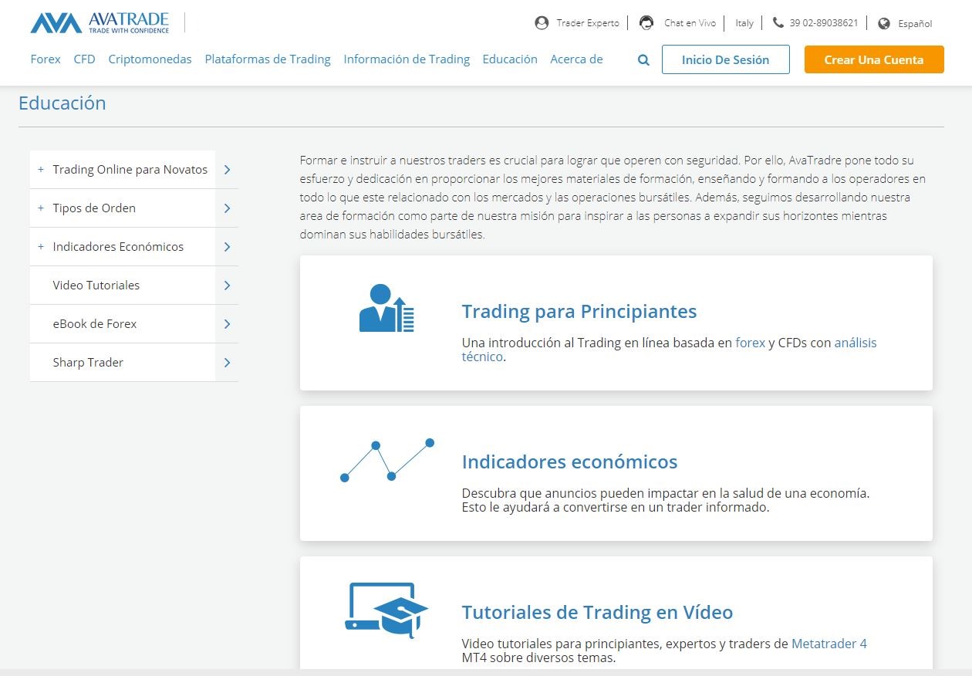Click chevron arrow of Indicadores Económicos row
Image resolution: width=972 pixels, height=676 pixels.
click(x=227, y=247)
